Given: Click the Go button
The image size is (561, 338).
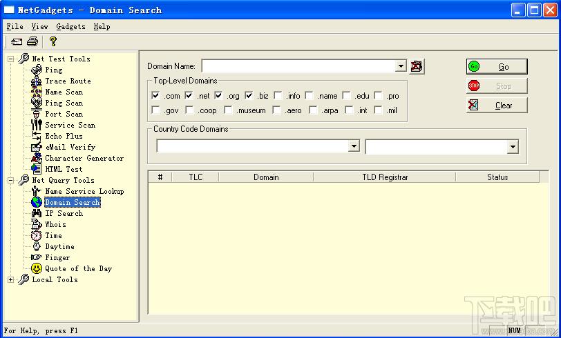Looking at the screenshot, I should tap(497, 67).
